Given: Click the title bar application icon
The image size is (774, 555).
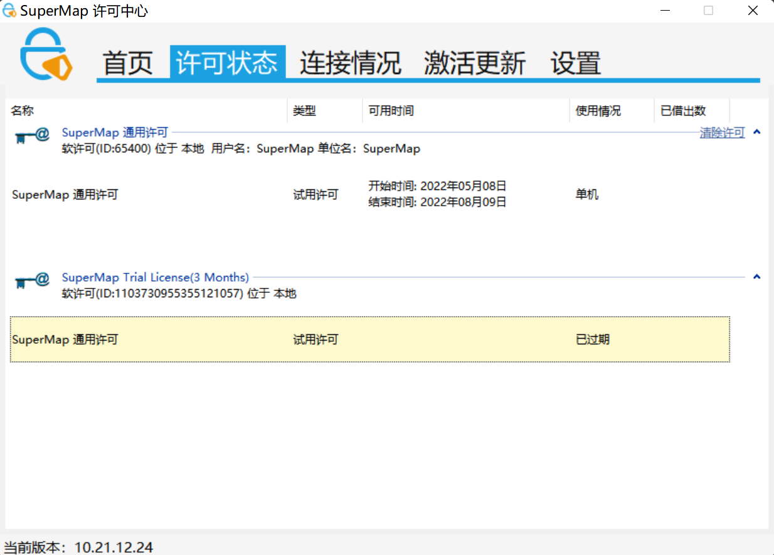Looking at the screenshot, I should coord(9,10).
